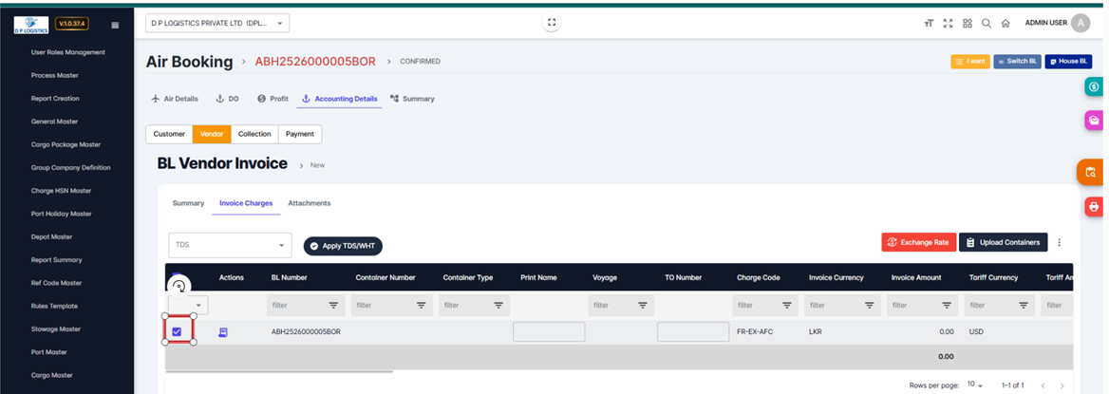This screenshot has width=1109, height=394.
Task: Select the Payment tab
Action: [300, 134]
